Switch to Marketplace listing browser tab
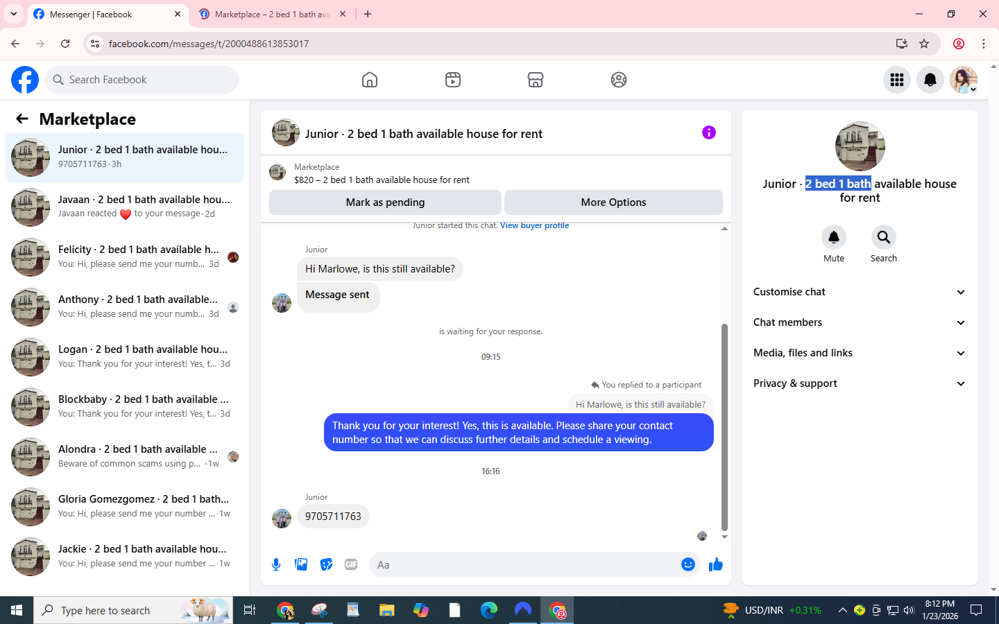 click(x=272, y=14)
